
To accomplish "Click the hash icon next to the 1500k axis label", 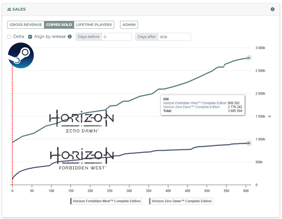I will point(269,116).
